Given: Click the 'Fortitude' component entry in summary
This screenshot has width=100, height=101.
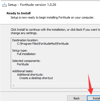Looking at the screenshot, I should tap(23, 64).
